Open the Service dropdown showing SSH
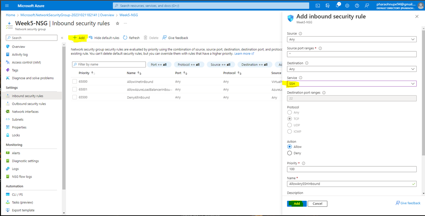This screenshot has height=216, width=425. tap(351, 84)
